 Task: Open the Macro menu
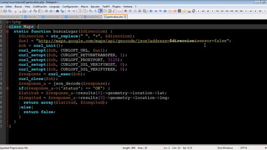pyautogui.click(x=84, y=7)
